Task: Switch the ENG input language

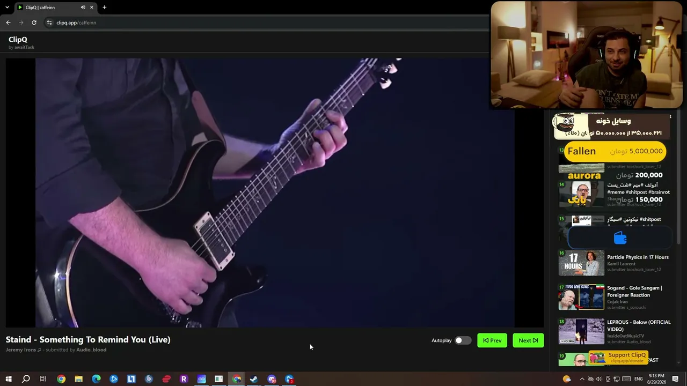Action: click(639, 379)
